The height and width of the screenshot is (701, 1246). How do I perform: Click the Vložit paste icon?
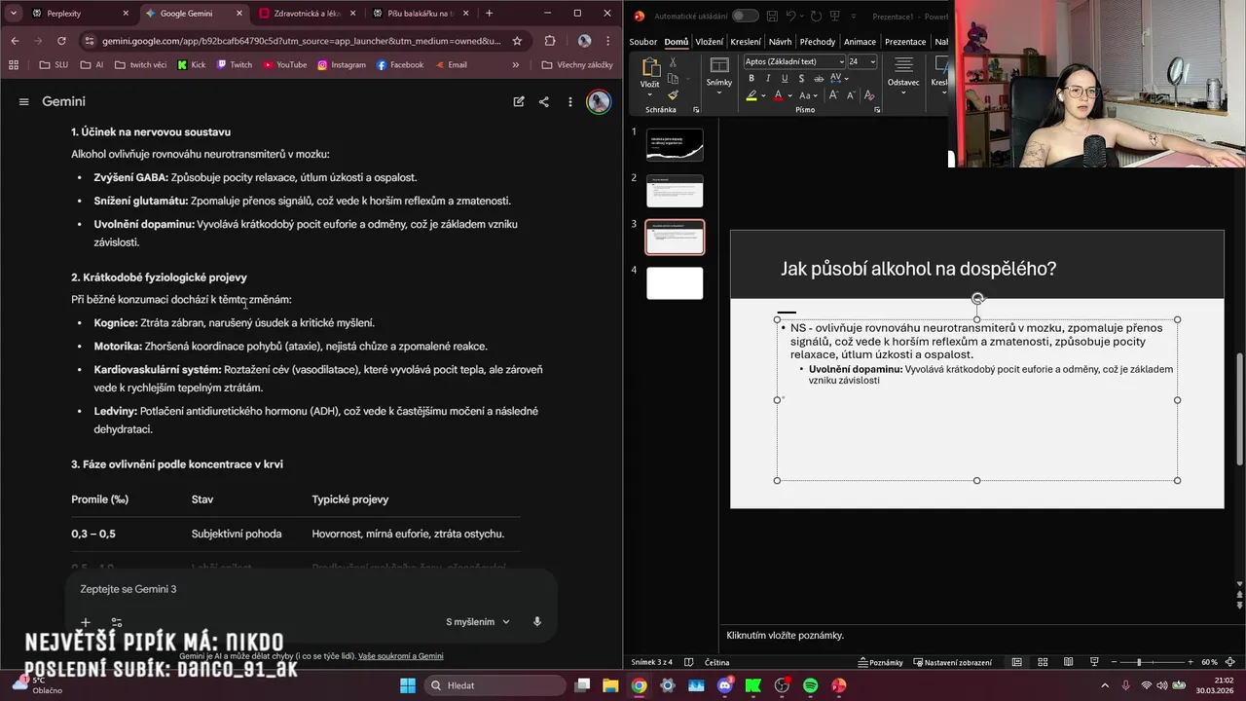(650, 67)
